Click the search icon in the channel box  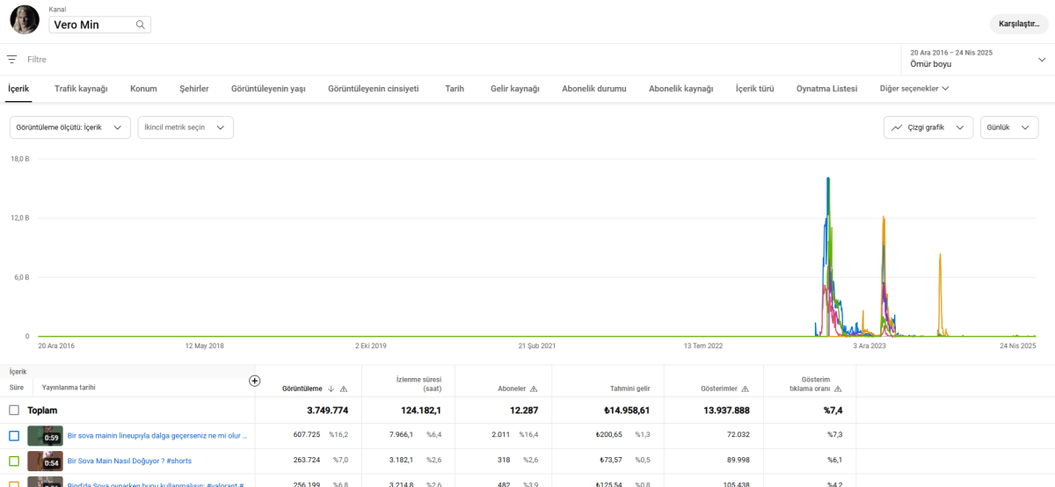click(x=140, y=25)
